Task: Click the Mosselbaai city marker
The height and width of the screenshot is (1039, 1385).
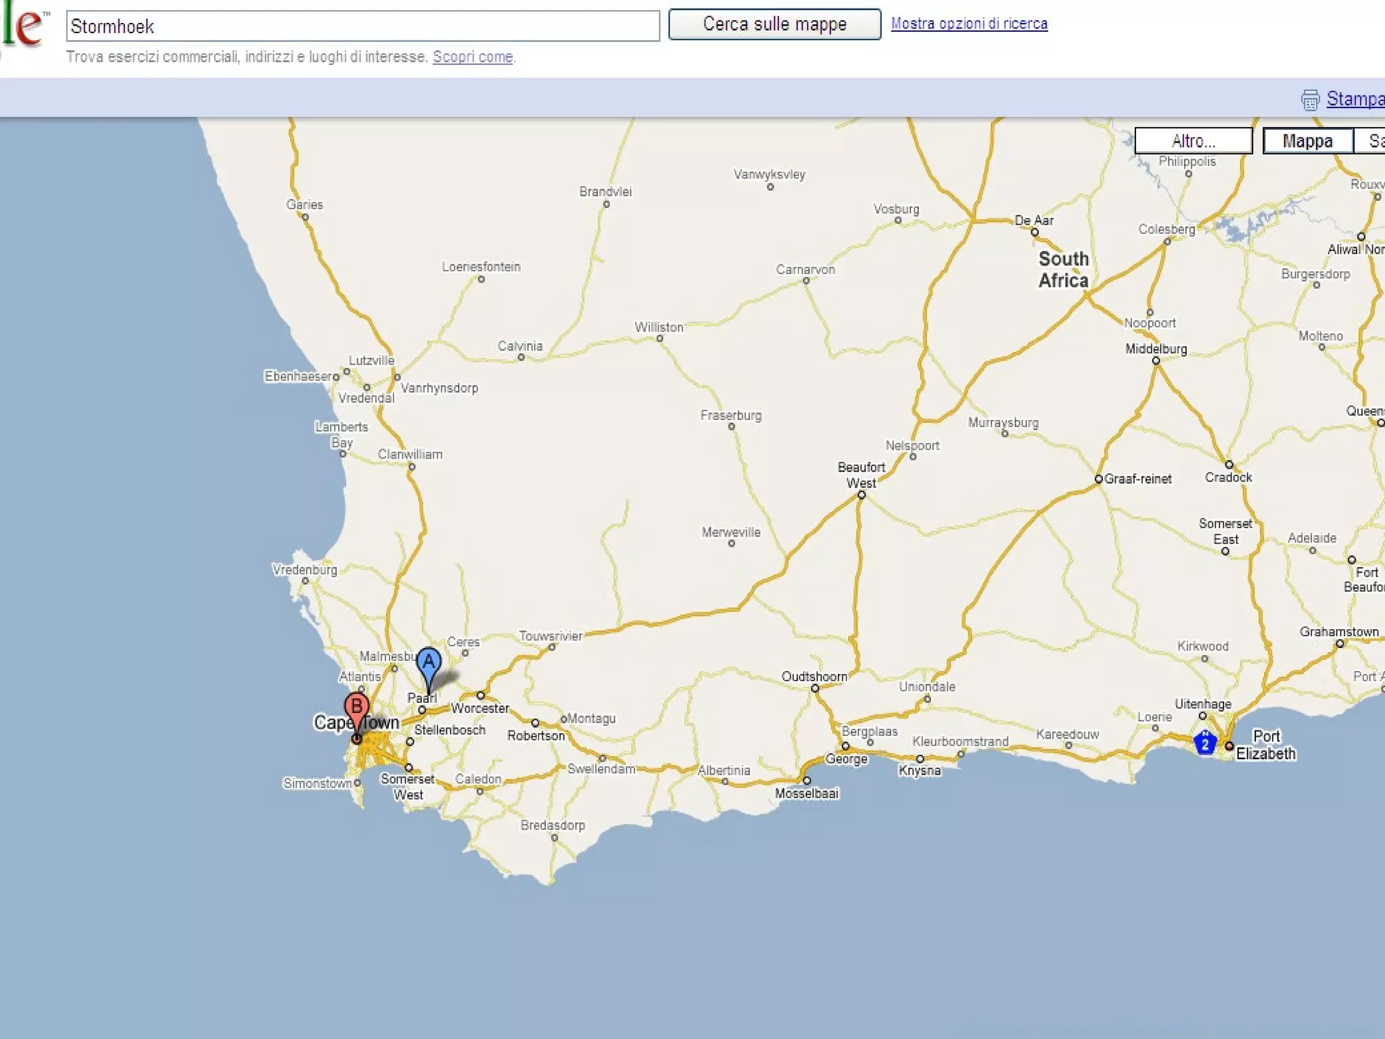Action: (x=807, y=781)
